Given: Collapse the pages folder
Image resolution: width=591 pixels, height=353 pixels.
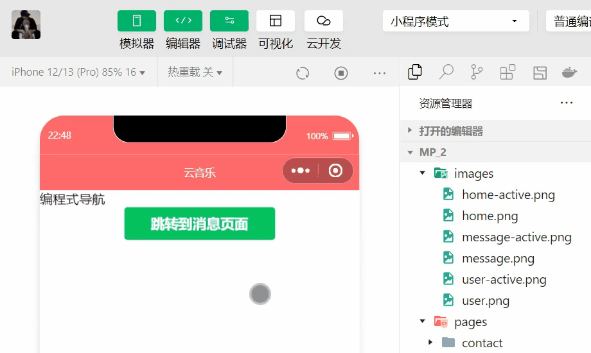Looking at the screenshot, I should [x=422, y=322].
